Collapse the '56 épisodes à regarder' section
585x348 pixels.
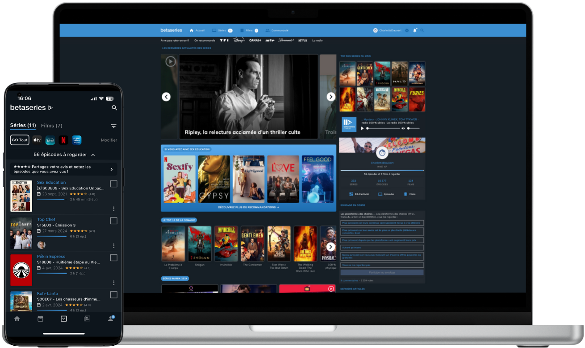[93, 155]
